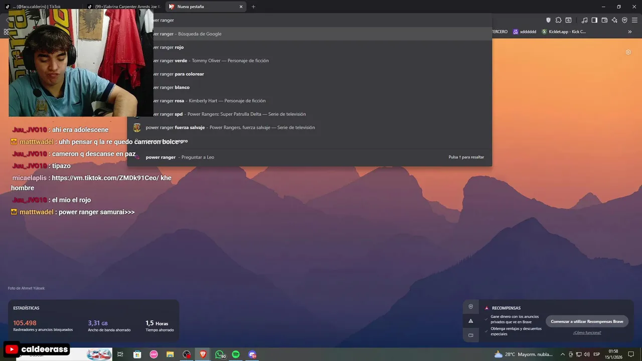642x361 pixels.
Task: Open the ¿Cómo funciona? link
Action: coord(587,332)
